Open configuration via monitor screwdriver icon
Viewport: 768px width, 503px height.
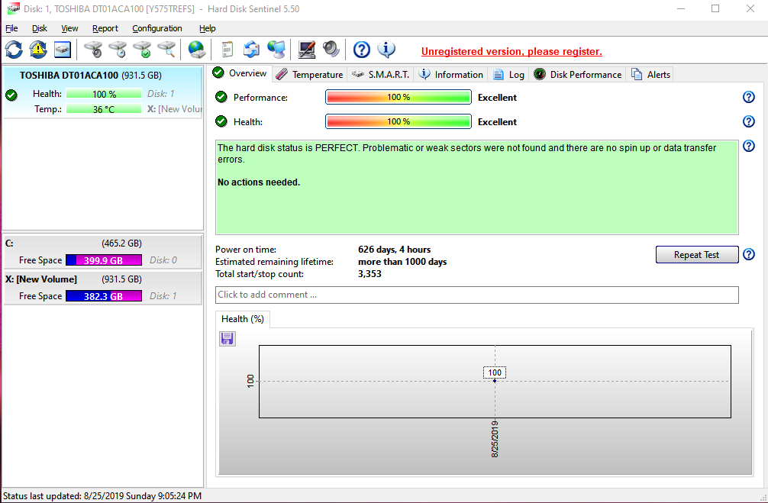pos(307,50)
